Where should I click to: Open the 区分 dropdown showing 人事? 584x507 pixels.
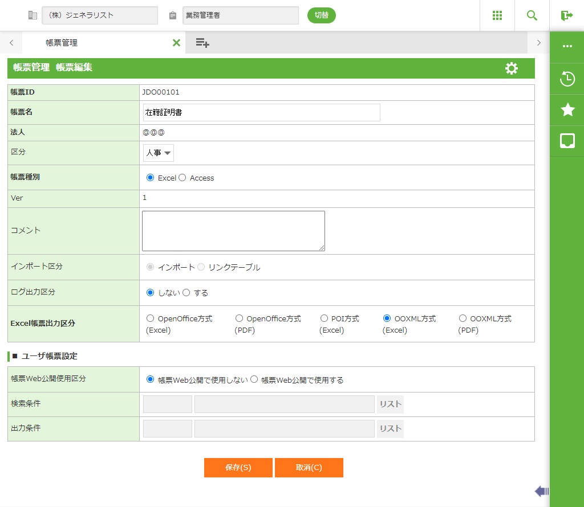[158, 153]
